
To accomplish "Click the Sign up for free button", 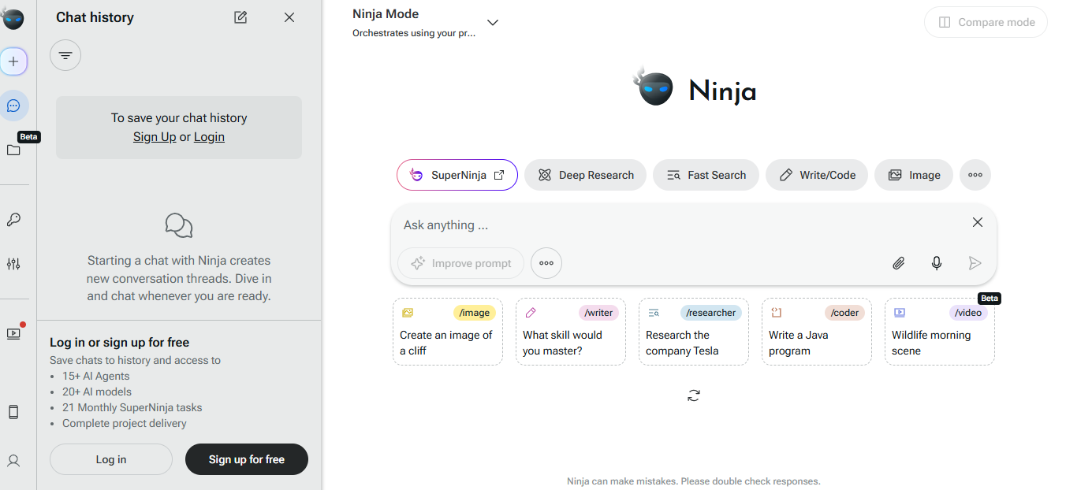I will [246, 459].
